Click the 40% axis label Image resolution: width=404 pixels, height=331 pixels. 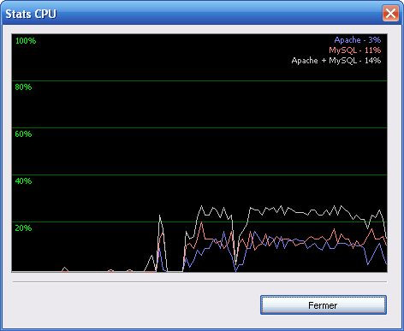tap(23, 181)
